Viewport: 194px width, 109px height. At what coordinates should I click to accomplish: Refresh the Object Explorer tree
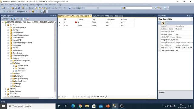tap(24, 19)
